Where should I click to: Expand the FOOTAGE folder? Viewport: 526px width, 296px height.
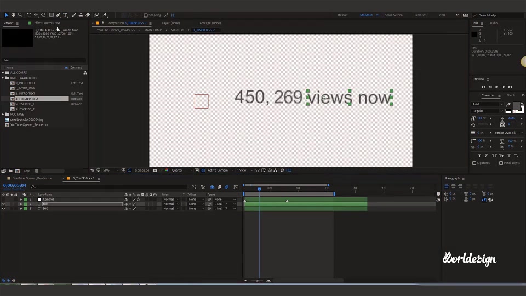coord(3,115)
